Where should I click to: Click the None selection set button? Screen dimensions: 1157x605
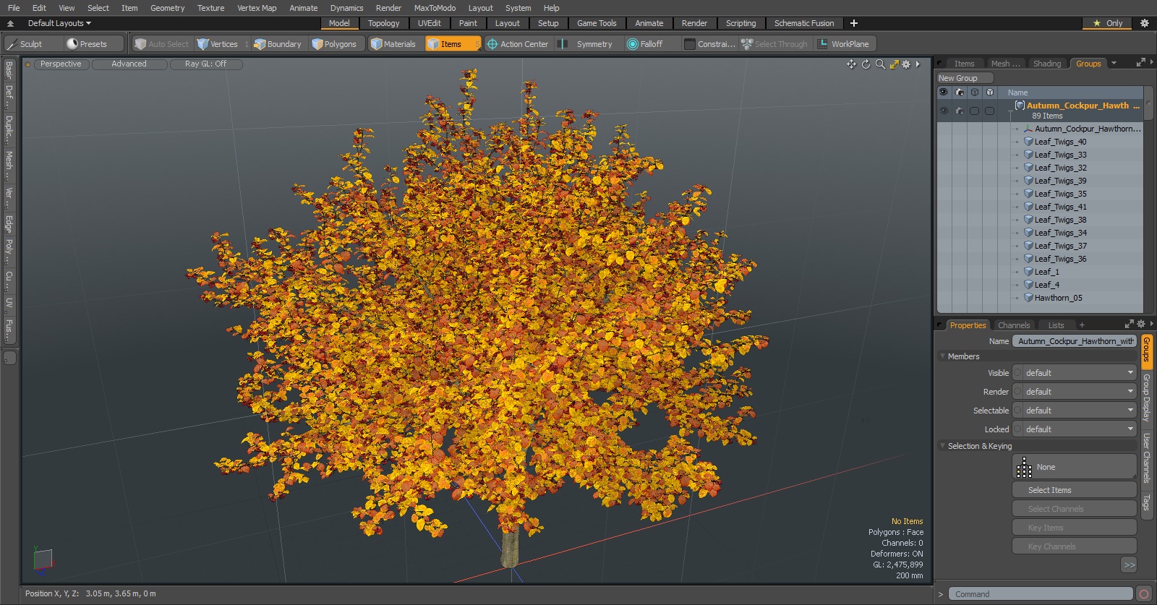point(1074,467)
